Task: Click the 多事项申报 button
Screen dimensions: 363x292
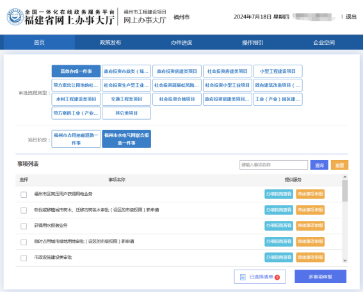Action: click(320, 277)
